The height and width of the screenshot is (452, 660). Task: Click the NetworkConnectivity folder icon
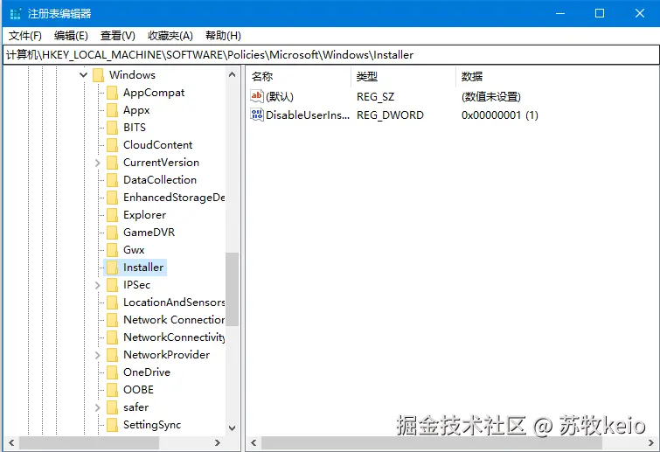[113, 337]
